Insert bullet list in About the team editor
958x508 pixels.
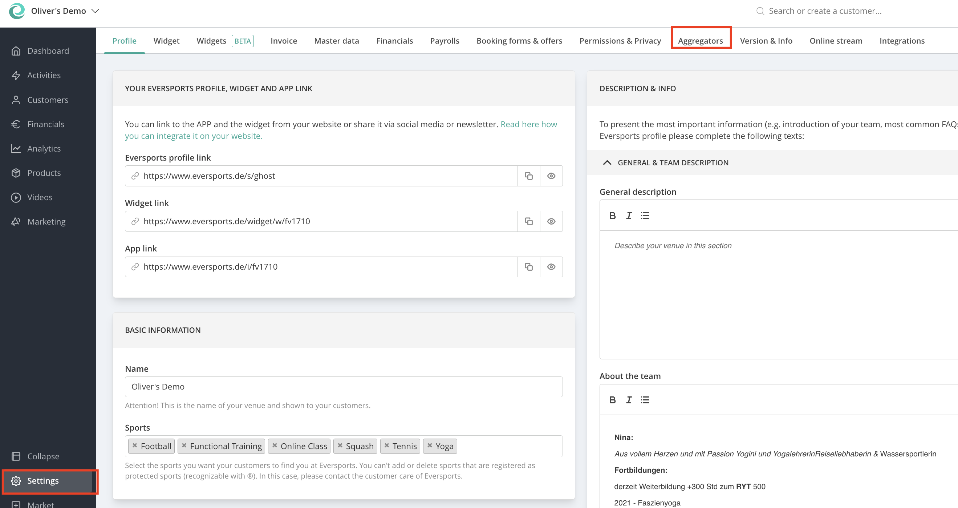point(645,400)
